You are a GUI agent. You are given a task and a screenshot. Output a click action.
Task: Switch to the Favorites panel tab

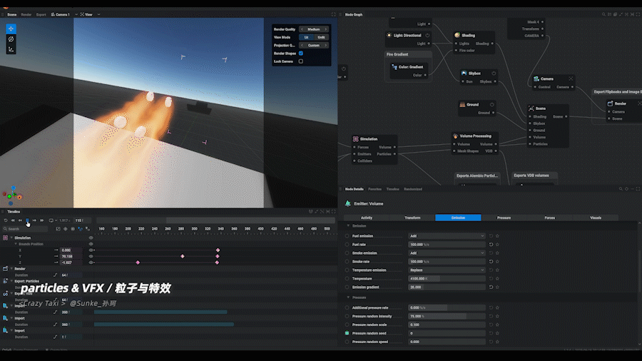click(x=374, y=189)
